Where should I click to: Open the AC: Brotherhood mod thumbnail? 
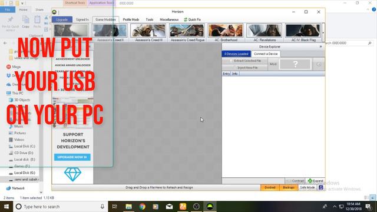[x=226, y=33]
